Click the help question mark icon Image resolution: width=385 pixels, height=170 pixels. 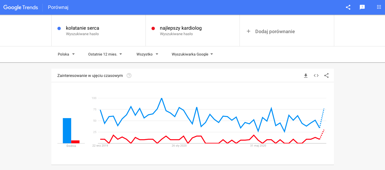click(129, 76)
